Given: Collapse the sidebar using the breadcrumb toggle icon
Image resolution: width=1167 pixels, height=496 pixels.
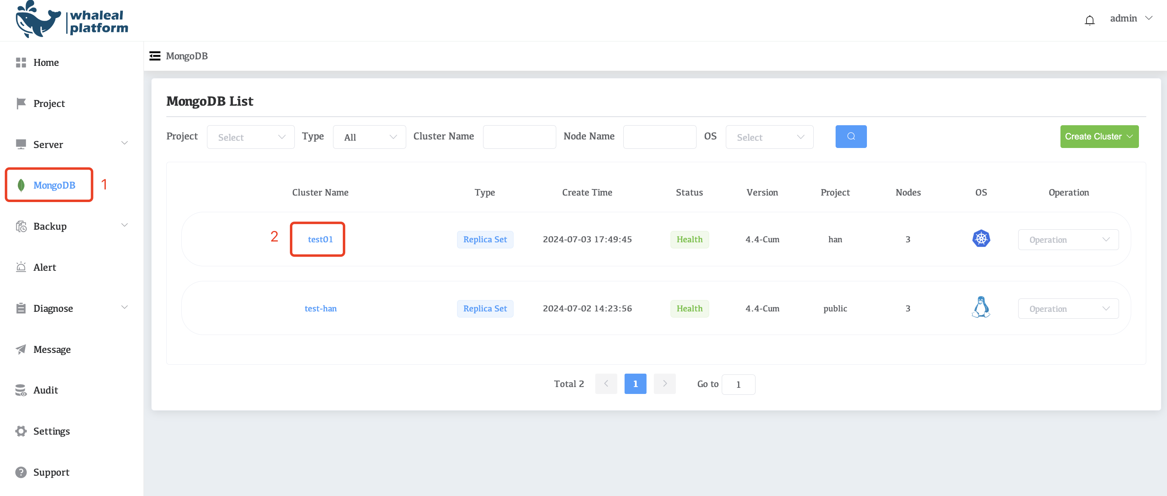Looking at the screenshot, I should coord(155,55).
